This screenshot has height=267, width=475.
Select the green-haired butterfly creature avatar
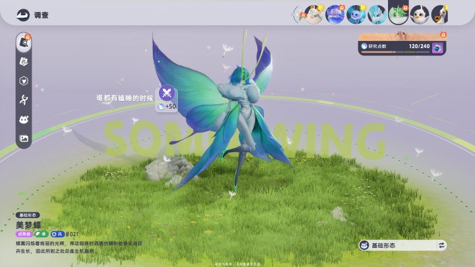(398, 15)
